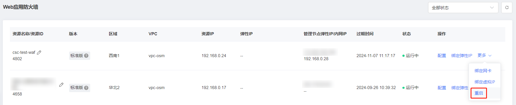Click chevron arrow next to 更多
516x105 pixels.
[x=490, y=56]
